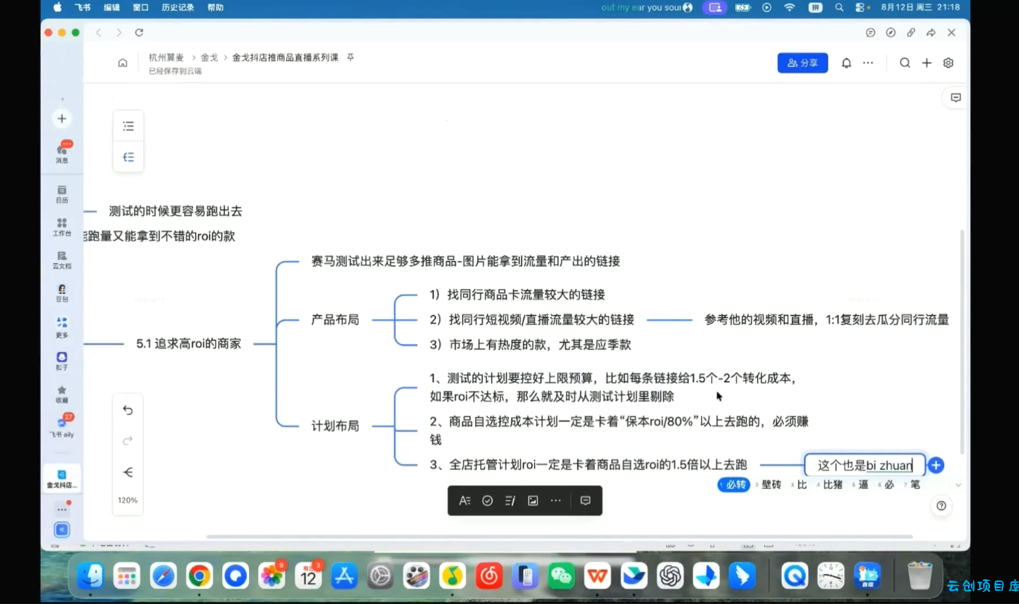Click the blue plus to add child node
This screenshot has width=1019, height=604.
tap(936, 466)
